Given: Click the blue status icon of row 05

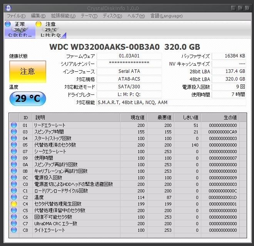Looking at the screenshot, I should tap(14, 145).
